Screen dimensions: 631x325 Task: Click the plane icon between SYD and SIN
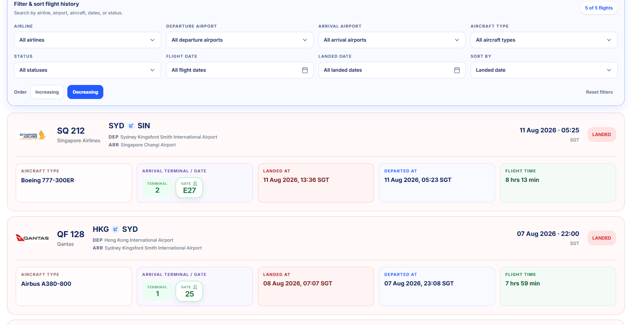pos(131,126)
